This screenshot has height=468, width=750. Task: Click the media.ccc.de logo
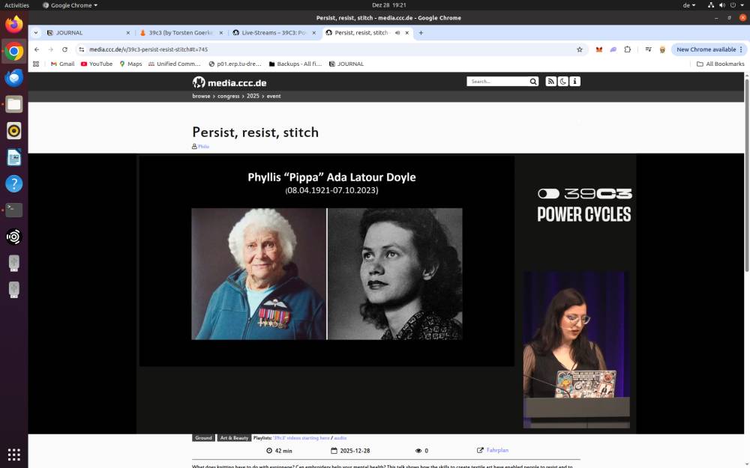coord(229,82)
